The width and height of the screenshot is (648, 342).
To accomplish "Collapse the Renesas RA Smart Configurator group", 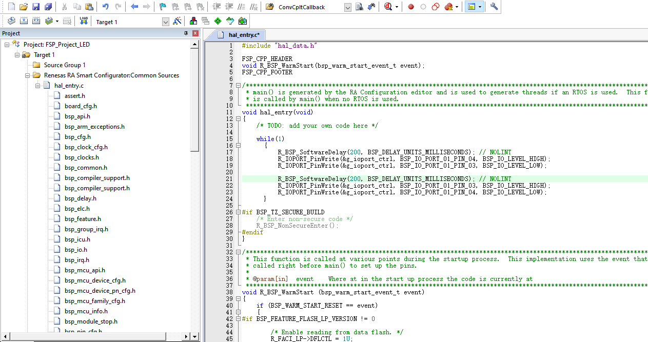I will tap(28, 75).
